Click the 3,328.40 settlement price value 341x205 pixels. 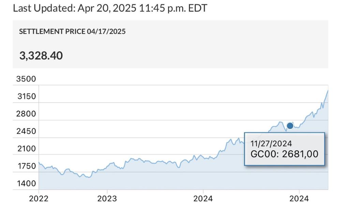pyautogui.click(x=41, y=55)
